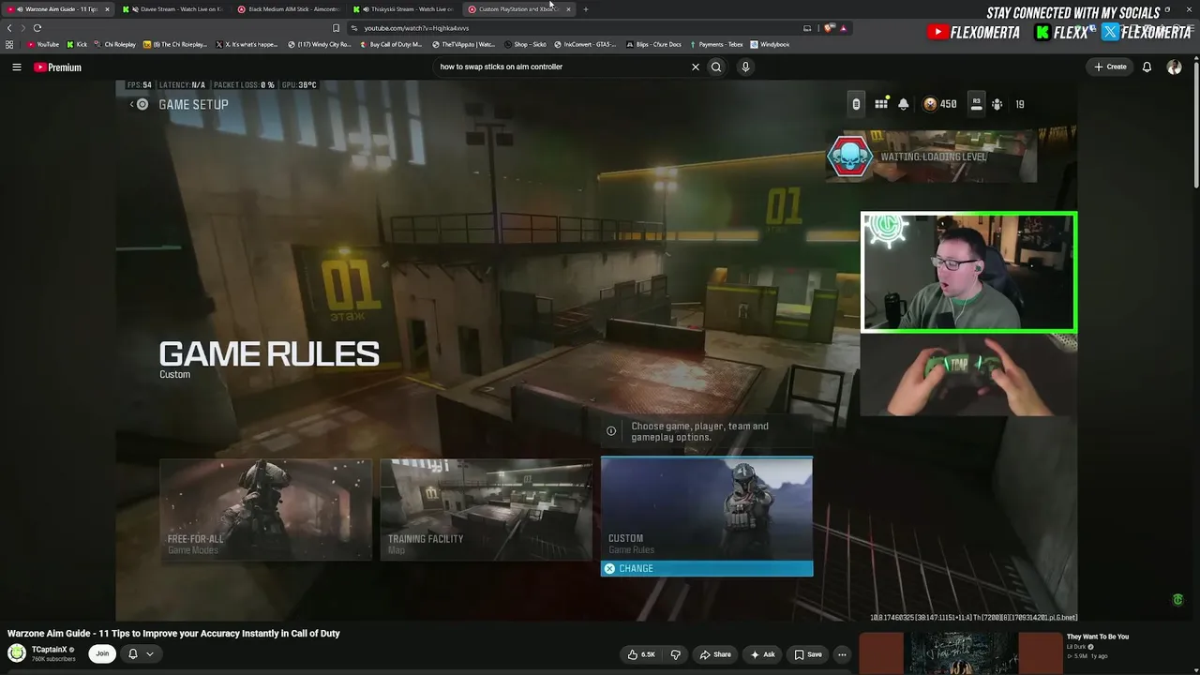The width and height of the screenshot is (1200, 675).
Task: Dislike the Warzone Aim Guide video
Action: (675, 654)
